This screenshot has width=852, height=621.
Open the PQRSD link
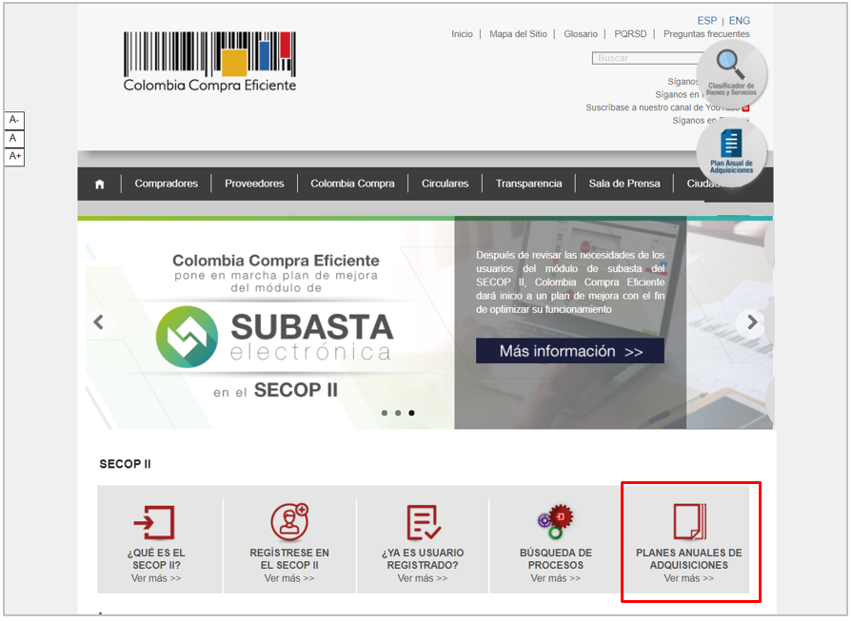pyautogui.click(x=630, y=34)
